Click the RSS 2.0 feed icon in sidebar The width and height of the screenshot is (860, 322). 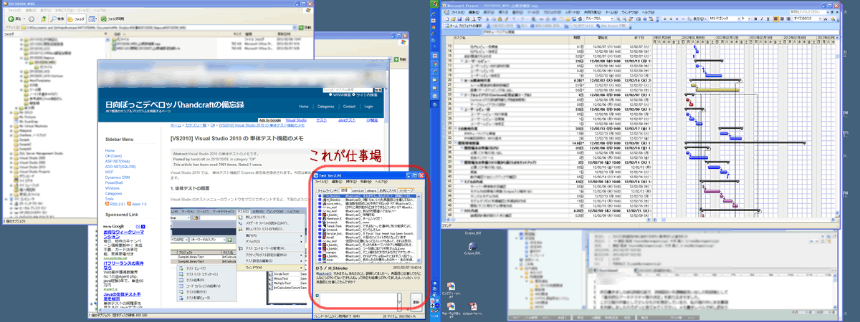(x=107, y=203)
